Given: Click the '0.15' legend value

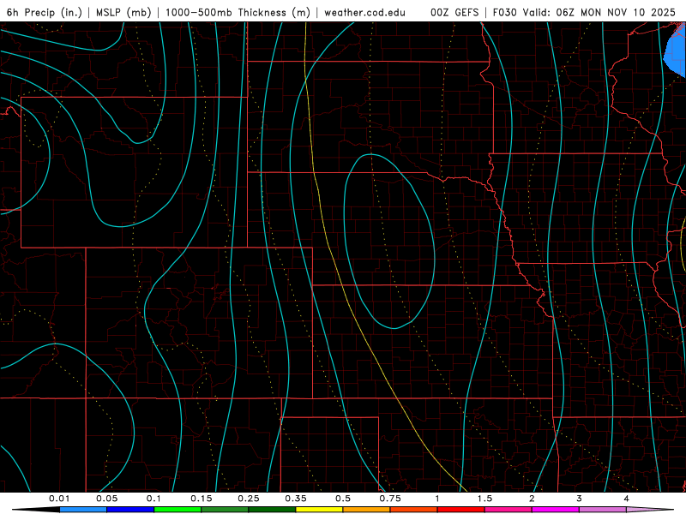Looking at the screenshot, I should 202,499.
